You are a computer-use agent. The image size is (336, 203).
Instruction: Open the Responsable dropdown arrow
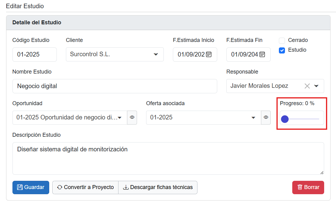click(x=316, y=86)
